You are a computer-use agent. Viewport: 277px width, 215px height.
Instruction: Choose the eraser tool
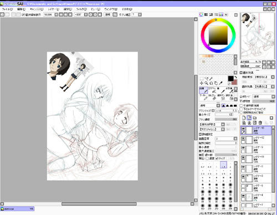(x=212, y=97)
